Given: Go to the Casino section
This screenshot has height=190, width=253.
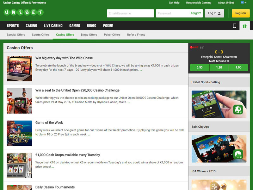Looking at the screenshot, I should 31,26.
